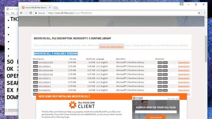
Task: Download 32bit version 10.0.30319.1
Action: click(x=184, y=82)
